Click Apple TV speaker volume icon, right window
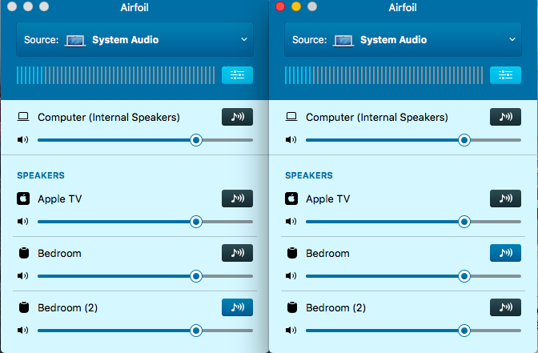Image resolution: width=538 pixels, height=353 pixels. tap(291, 221)
